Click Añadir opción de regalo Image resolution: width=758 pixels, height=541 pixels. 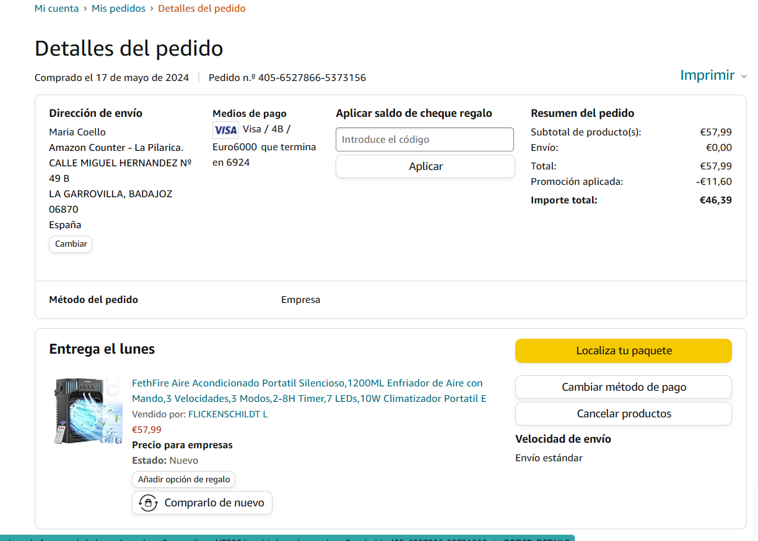[x=183, y=480]
